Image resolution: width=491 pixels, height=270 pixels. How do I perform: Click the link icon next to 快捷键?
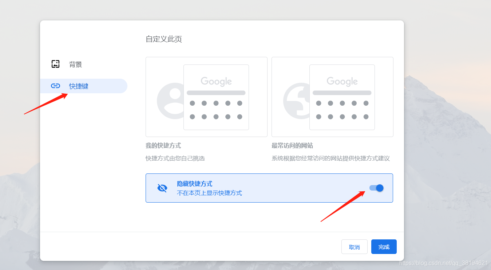55,86
